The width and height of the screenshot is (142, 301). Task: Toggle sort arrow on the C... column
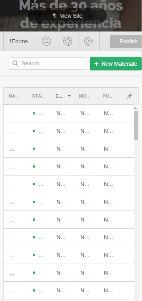[69, 96]
